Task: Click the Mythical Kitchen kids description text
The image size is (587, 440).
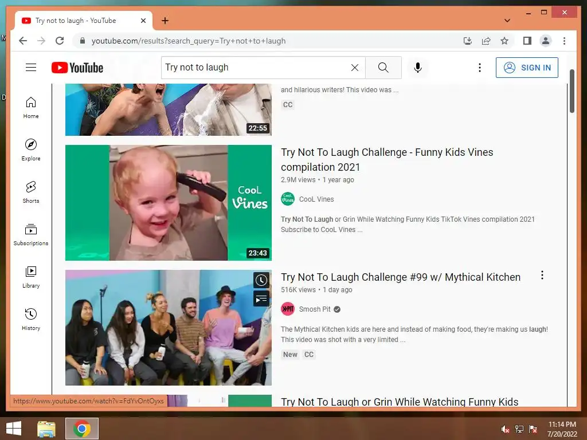Action: tap(414, 334)
